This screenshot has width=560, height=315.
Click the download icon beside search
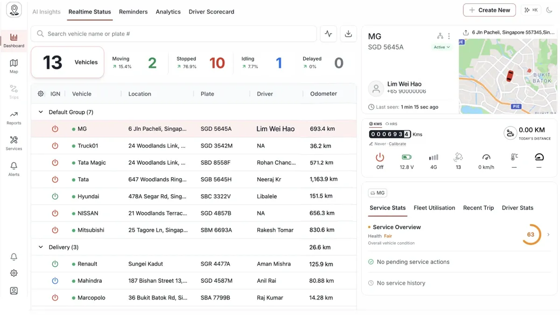(348, 34)
